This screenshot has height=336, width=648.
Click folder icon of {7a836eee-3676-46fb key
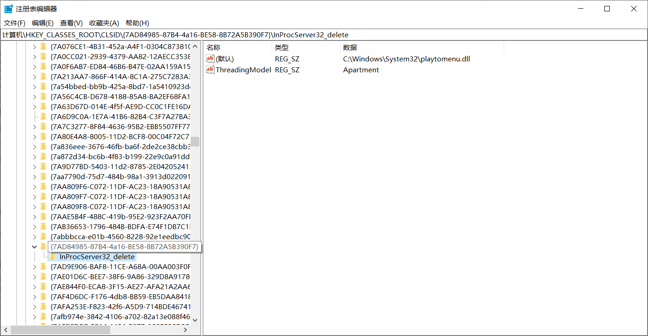(44, 146)
